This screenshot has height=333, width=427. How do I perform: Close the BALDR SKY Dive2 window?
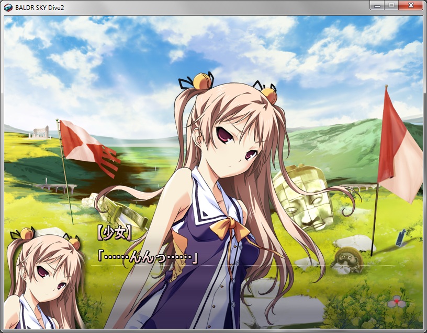[411, 5]
